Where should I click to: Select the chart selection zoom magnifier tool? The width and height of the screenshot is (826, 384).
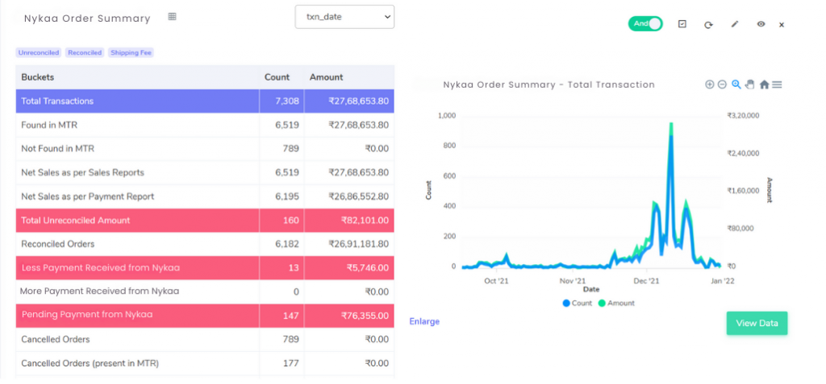click(736, 85)
